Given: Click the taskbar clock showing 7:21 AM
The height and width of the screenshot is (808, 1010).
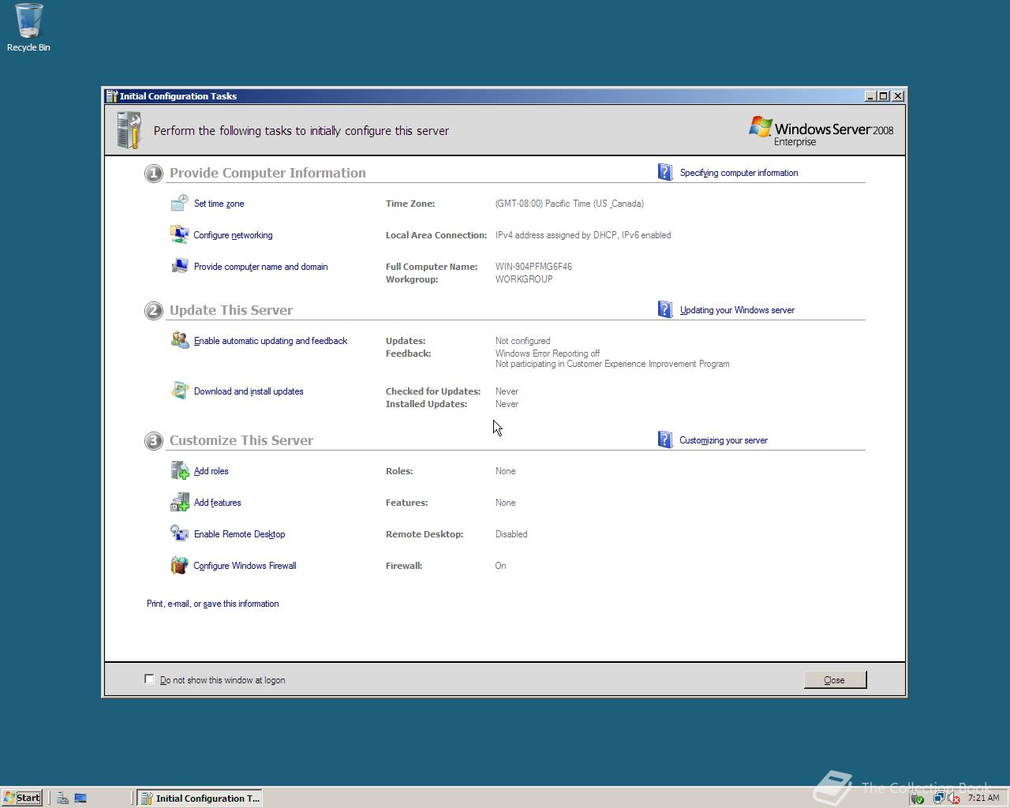Looking at the screenshot, I should 983,798.
